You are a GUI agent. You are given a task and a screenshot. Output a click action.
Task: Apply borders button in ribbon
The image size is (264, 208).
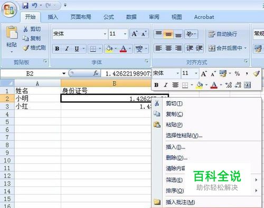click(93, 49)
